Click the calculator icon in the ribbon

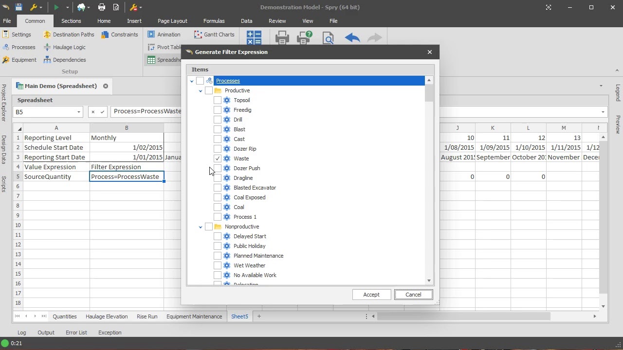(x=254, y=38)
